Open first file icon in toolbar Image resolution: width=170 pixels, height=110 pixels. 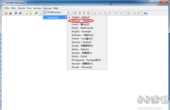6,13
